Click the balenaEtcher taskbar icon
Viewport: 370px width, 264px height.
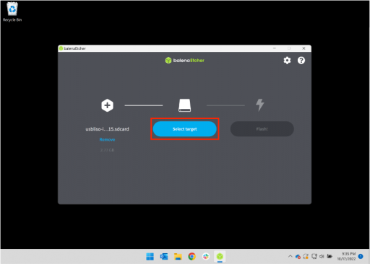pyautogui.click(x=220, y=257)
